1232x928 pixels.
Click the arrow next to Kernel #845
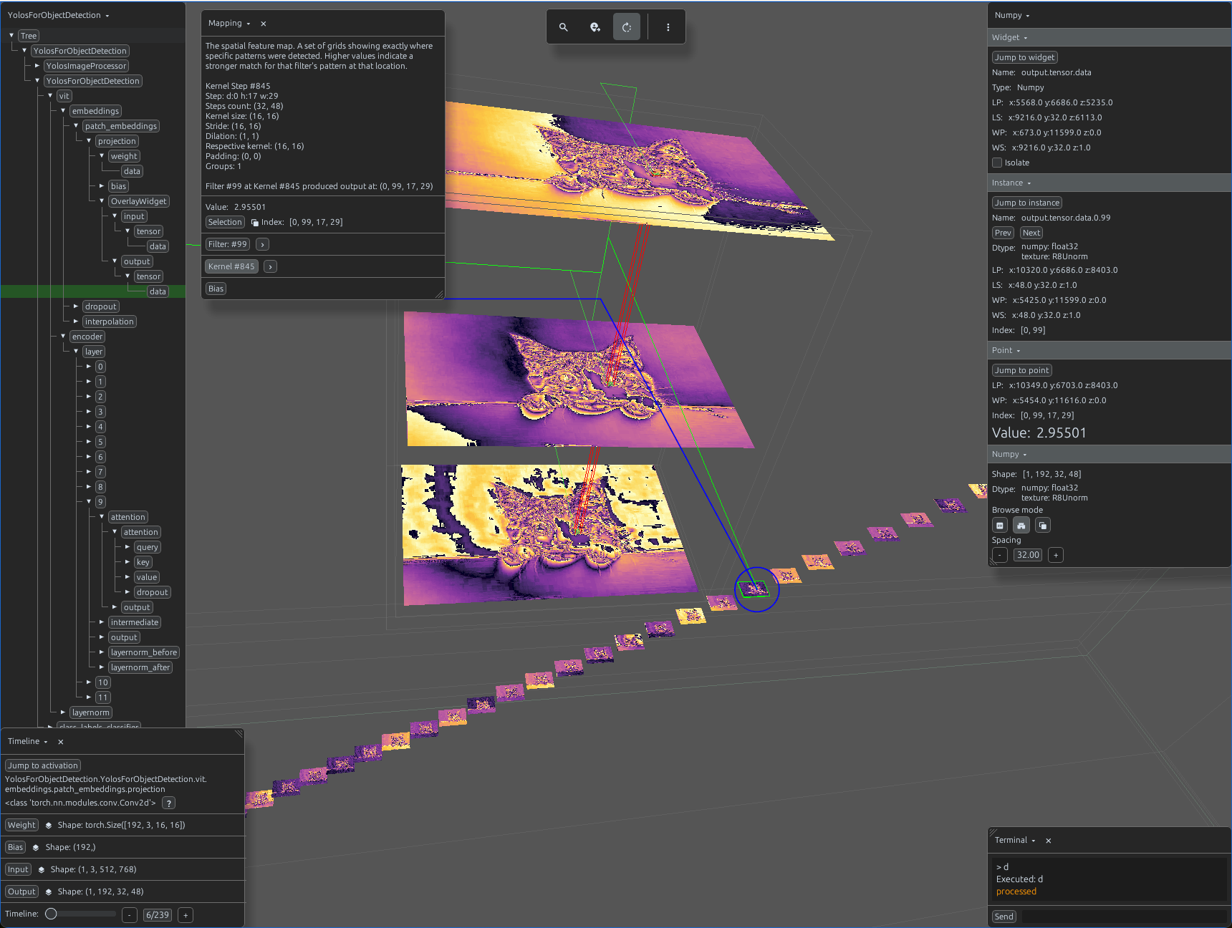pos(271,267)
